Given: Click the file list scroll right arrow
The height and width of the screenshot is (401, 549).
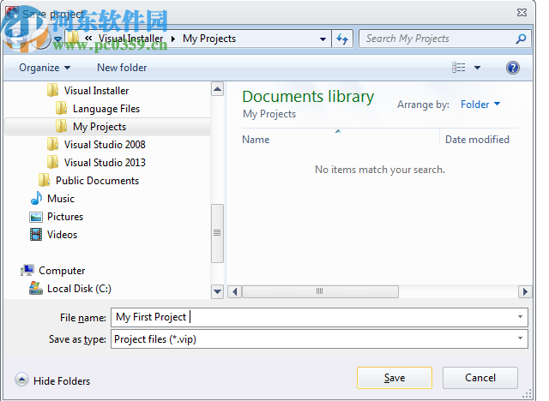Looking at the screenshot, I should coord(525,291).
